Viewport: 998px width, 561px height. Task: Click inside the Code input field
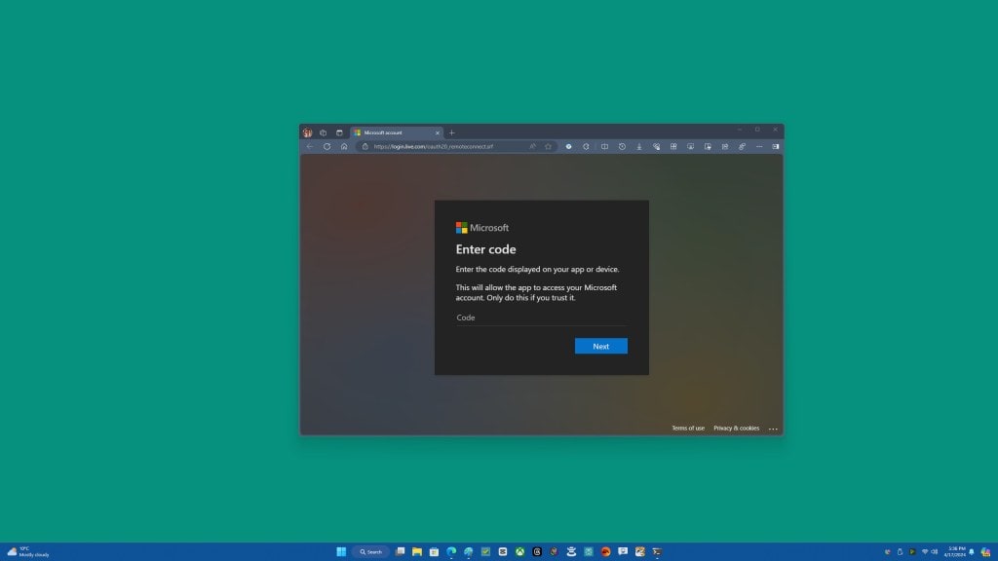pos(539,318)
